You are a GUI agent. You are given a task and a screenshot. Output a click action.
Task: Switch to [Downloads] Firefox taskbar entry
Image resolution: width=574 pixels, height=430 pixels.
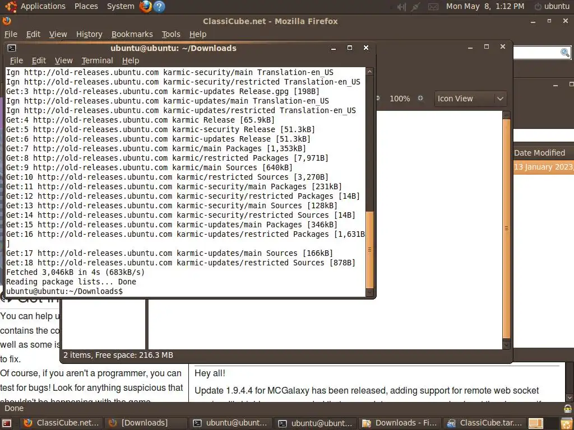click(146, 423)
